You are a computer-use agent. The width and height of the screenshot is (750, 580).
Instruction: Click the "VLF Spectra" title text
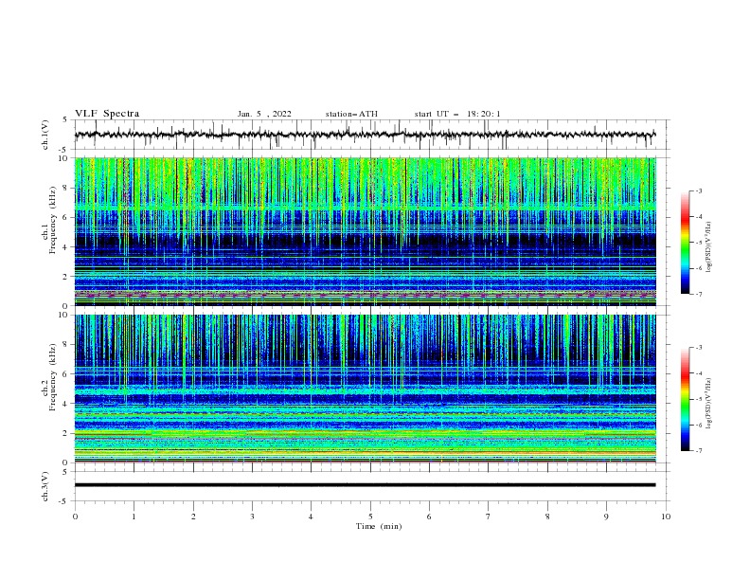[107, 114]
